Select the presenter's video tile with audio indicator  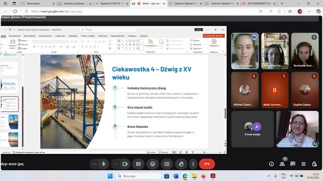pyautogui.click(x=245, y=51)
